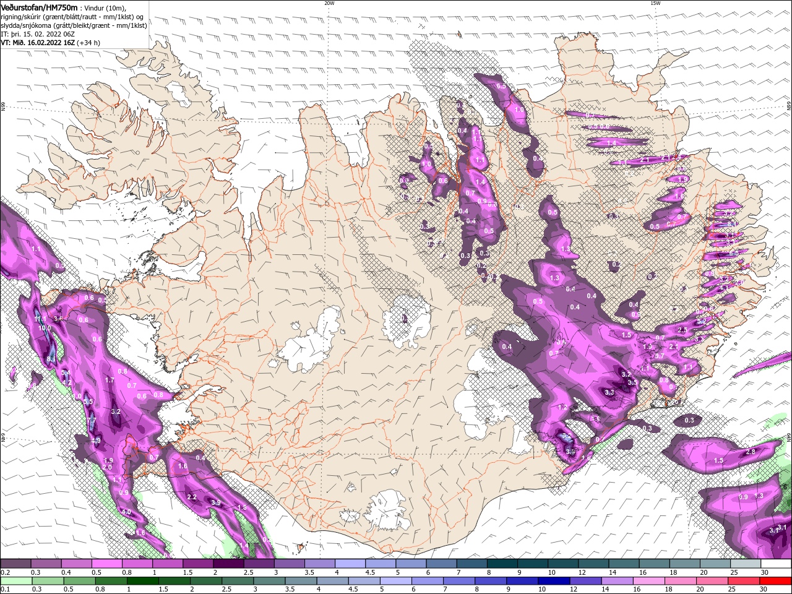Click the 4.9 precipitation value
This screenshot has width=792, height=594.
96,441
